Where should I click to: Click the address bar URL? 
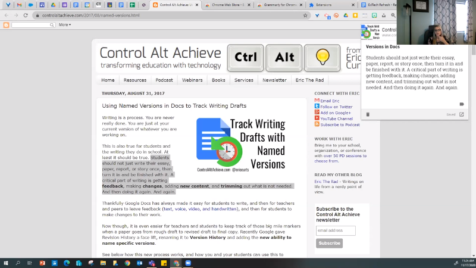tap(91, 15)
